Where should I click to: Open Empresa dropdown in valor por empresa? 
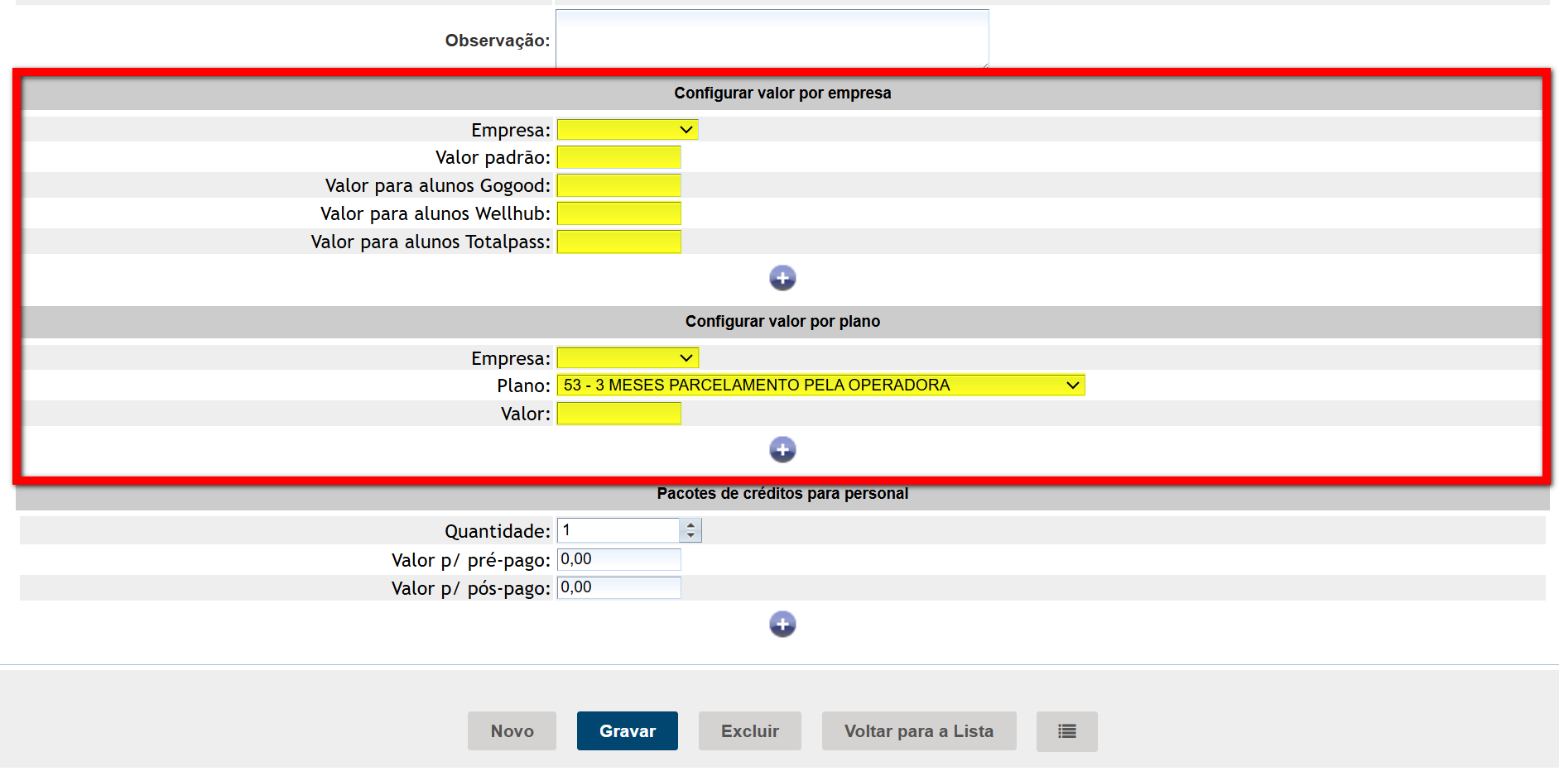(x=628, y=130)
